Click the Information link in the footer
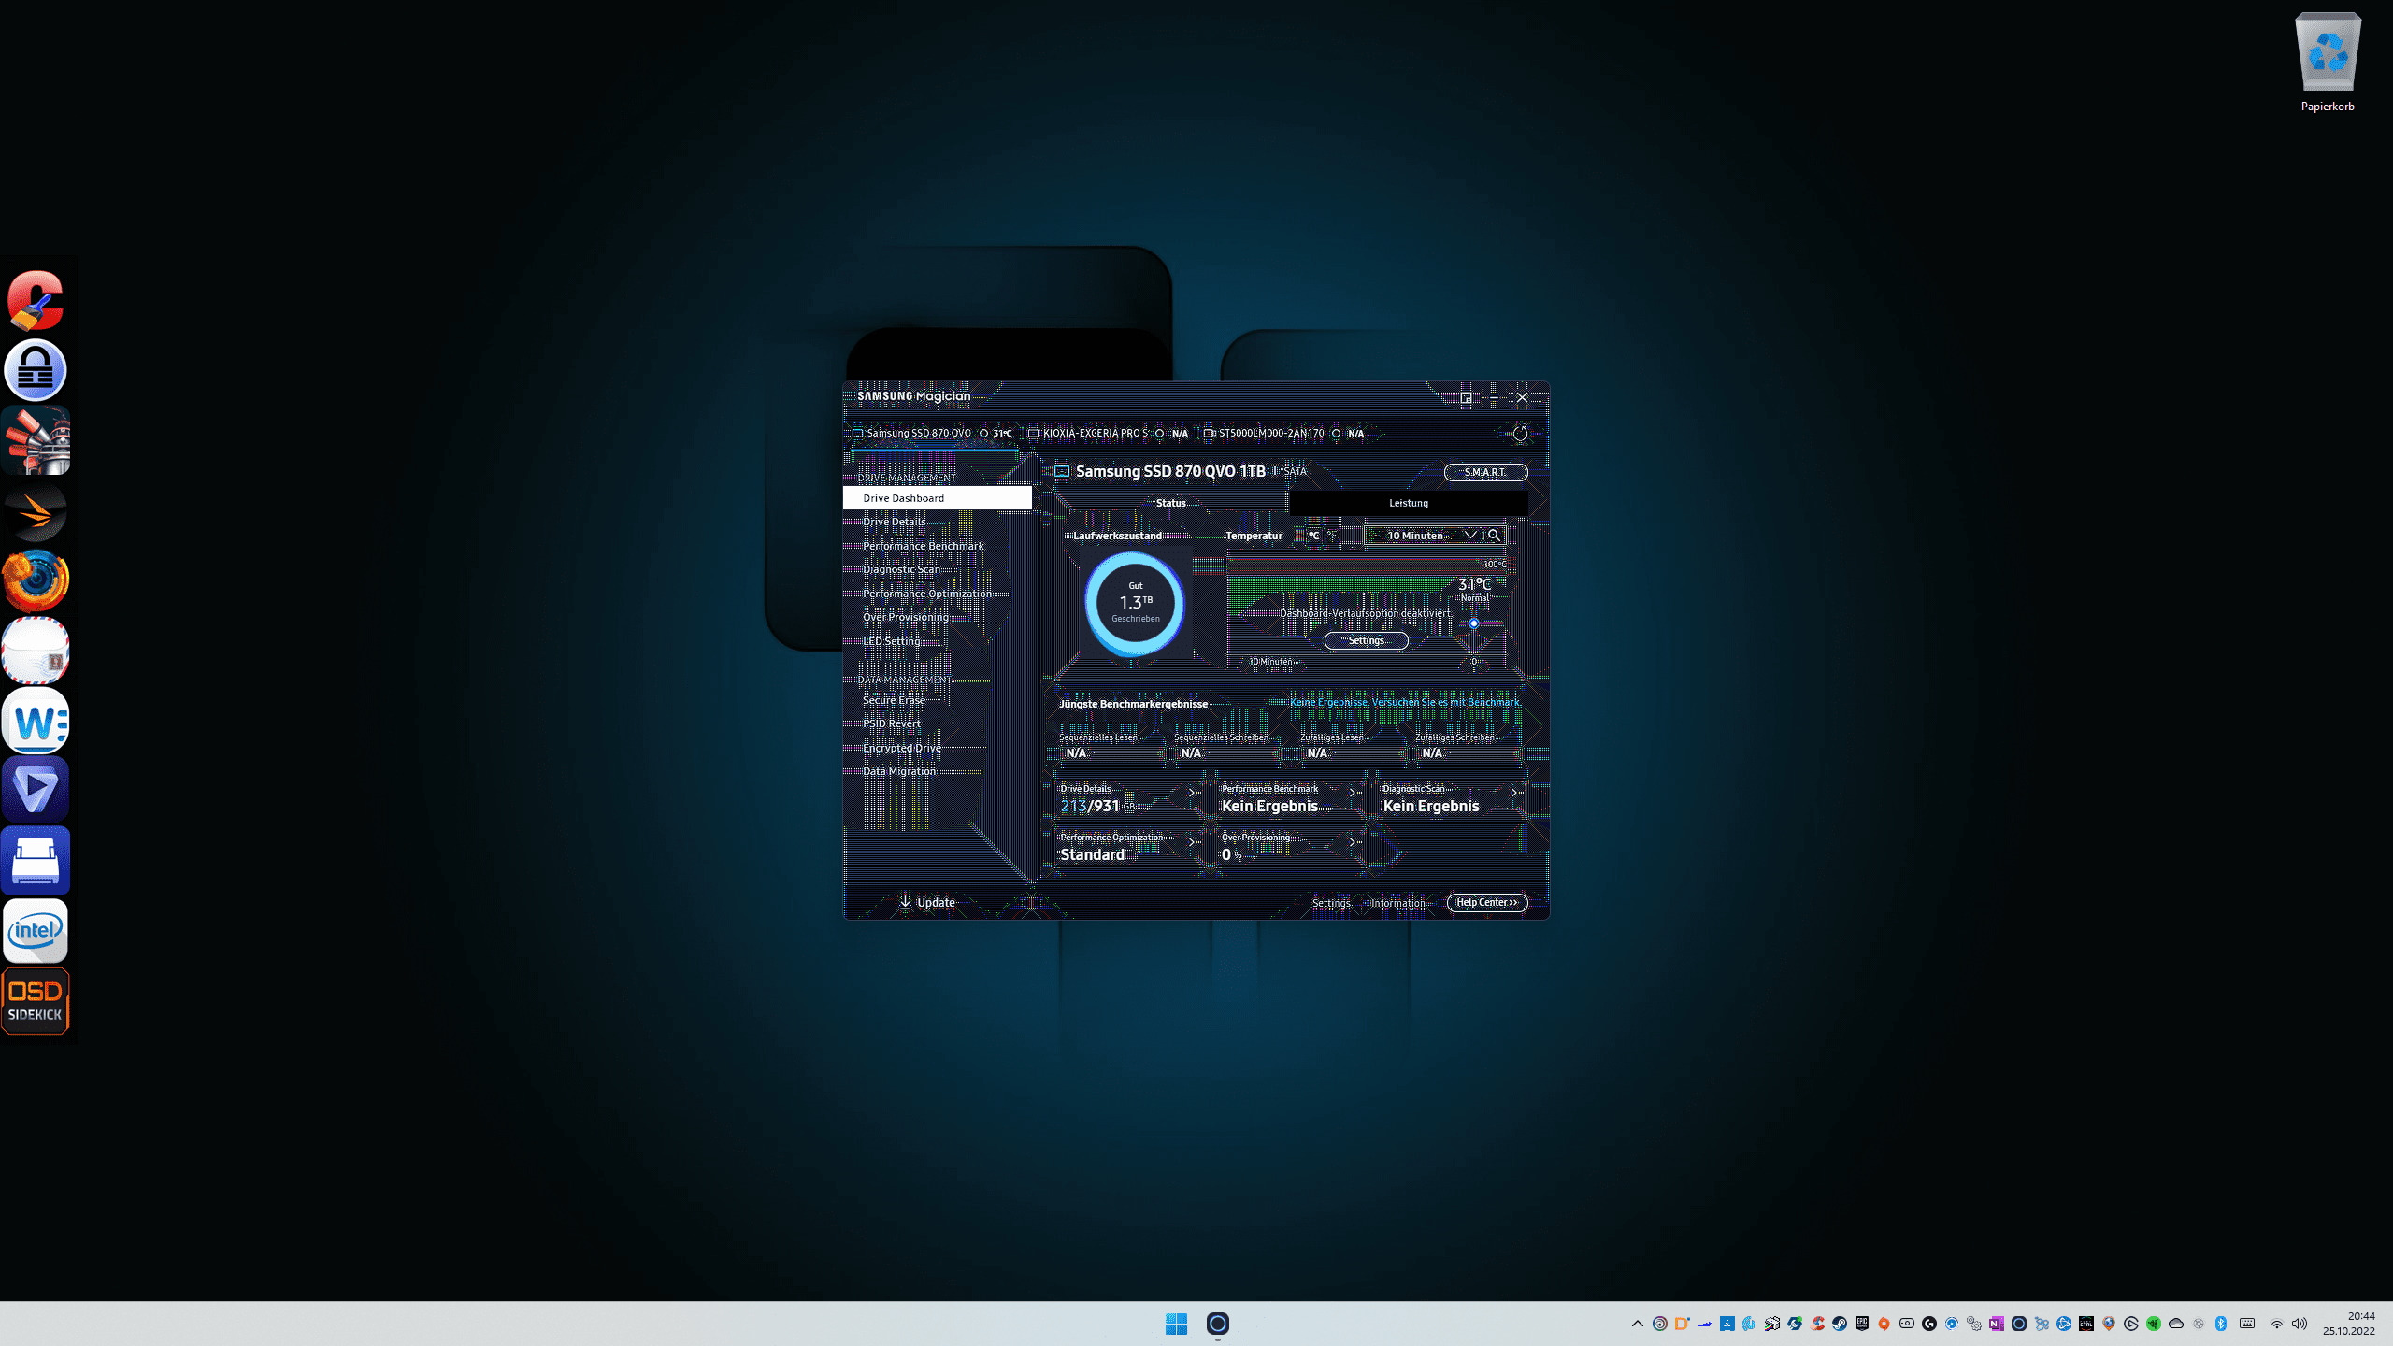This screenshot has width=2393, height=1346. [x=1398, y=903]
